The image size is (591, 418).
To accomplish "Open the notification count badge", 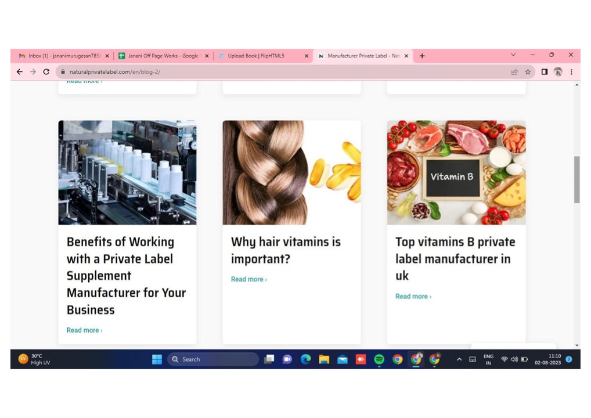I will coord(569,359).
